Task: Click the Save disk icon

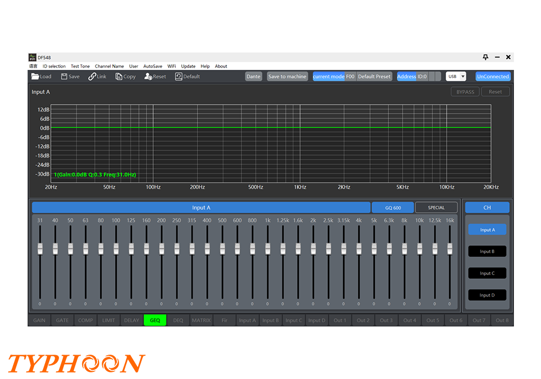Action: coord(64,76)
